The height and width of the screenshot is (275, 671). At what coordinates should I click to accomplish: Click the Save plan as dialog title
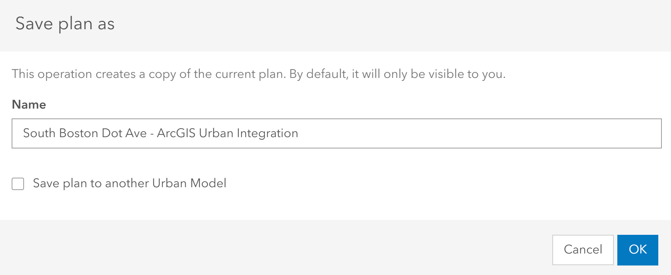tap(65, 24)
